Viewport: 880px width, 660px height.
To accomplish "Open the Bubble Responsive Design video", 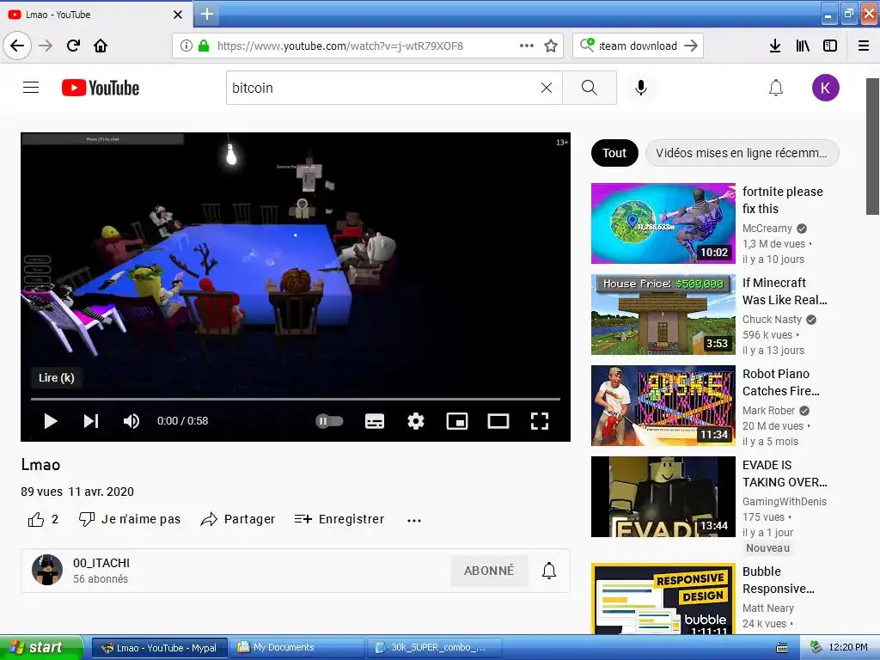I will [663, 599].
